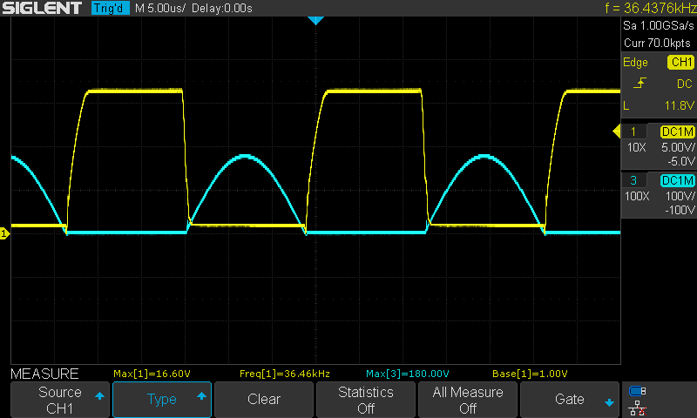This screenshot has height=418, width=697.
Task: Click the channel 3 -100V offset value
Action: click(x=680, y=210)
